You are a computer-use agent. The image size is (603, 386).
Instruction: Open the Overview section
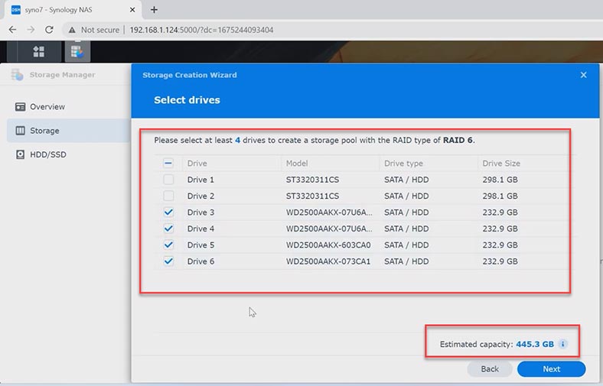pyautogui.click(x=68, y=107)
